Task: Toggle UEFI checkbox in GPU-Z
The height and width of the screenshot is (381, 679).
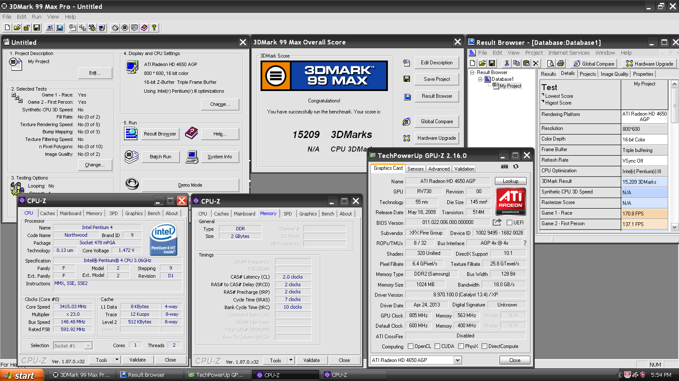Action: click(509, 223)
